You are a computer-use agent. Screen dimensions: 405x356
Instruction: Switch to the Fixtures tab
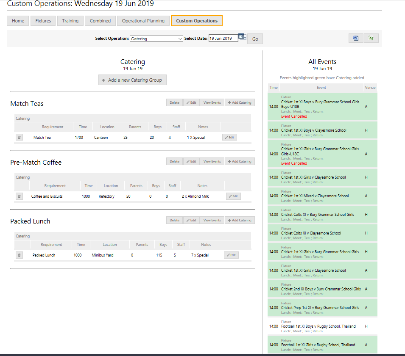[x=43, y=21]
